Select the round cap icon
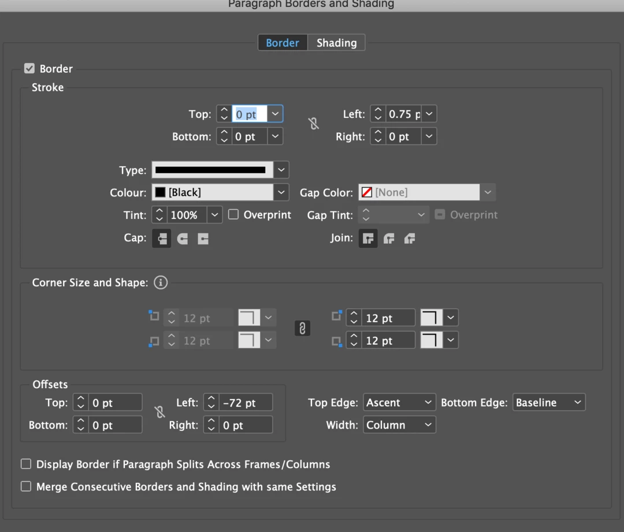Viewport: 624px width, 532px height. [182, 239]
